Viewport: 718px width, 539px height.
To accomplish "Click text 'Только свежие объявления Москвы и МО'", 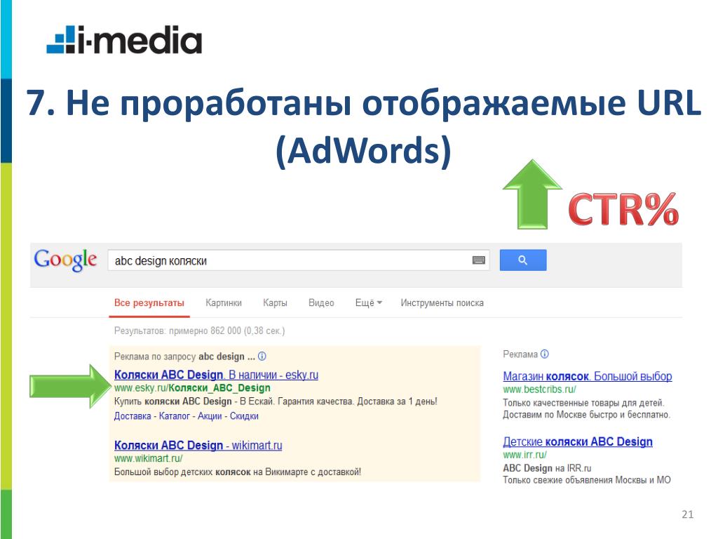I will [x=587, y=480].
